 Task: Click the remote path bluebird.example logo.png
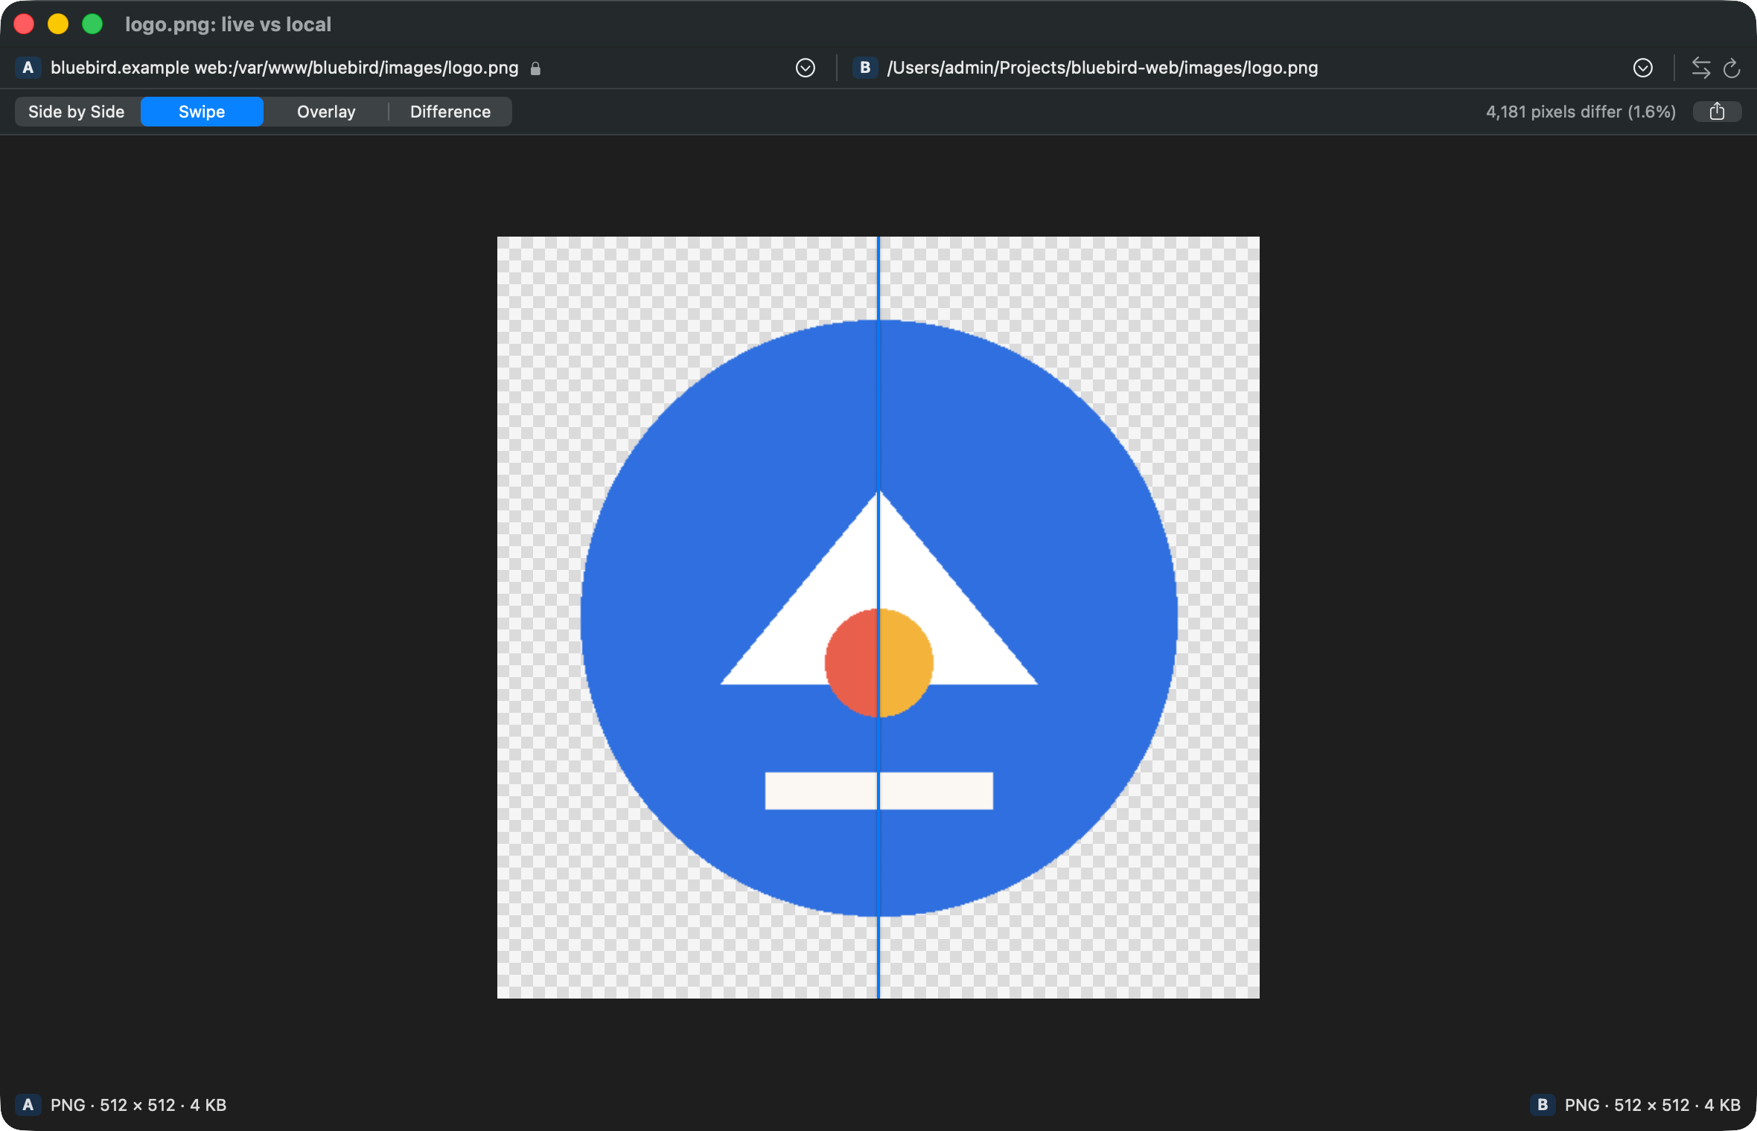(x=284, y=68)
